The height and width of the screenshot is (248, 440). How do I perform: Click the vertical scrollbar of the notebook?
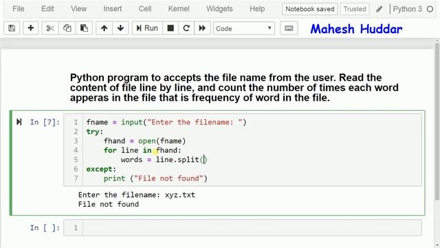coord(437,122)
